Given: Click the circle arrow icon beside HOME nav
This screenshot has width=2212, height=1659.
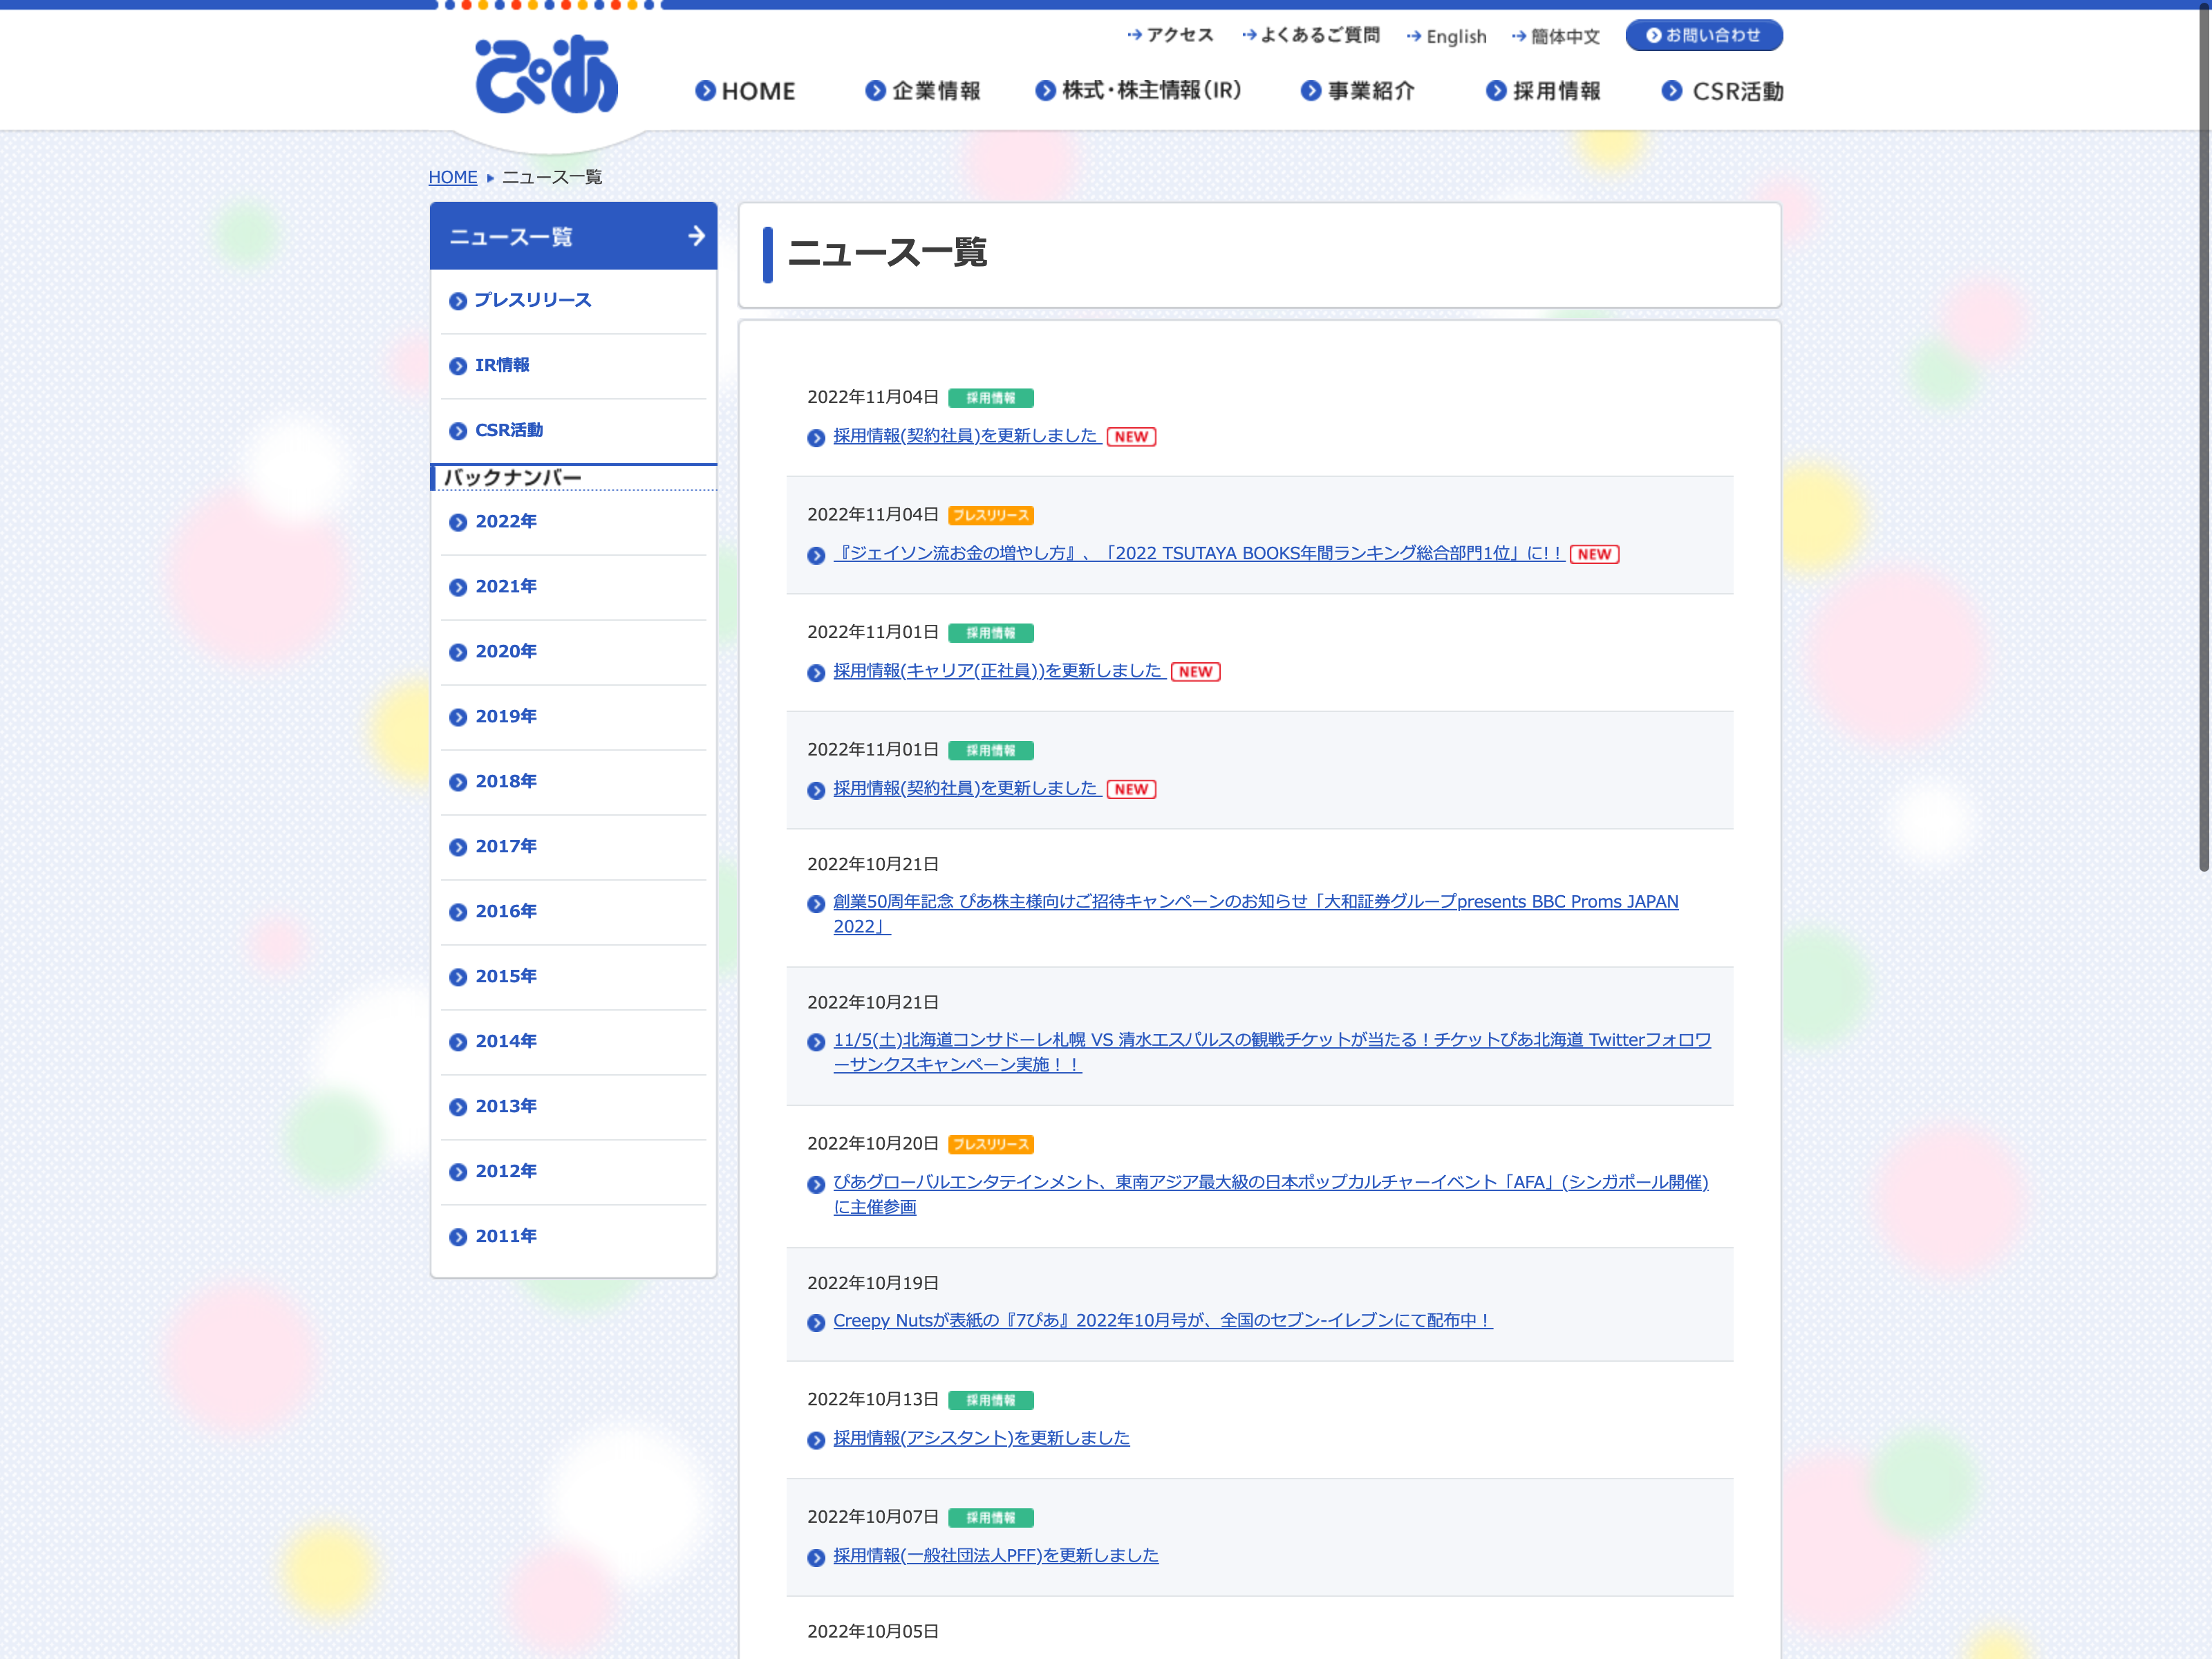Looking at the screenshot, I should pyautogui.click(x=705, y=91).
